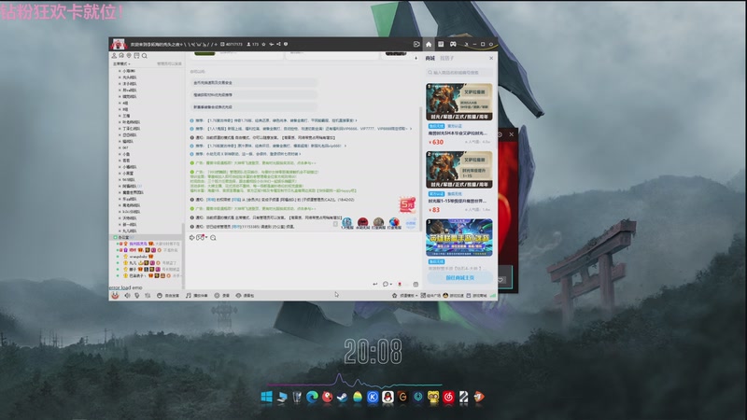Image resolution: width=747 pixels, height=420 pixels.
Task: Switch to the second tab beside 商城
Action: [x=446, y=58]
